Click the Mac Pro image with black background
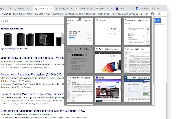 [45, 39]
